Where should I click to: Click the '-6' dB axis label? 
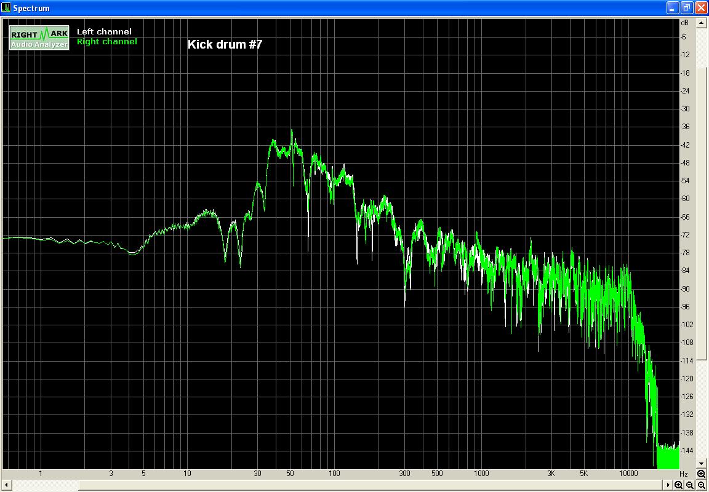tap(683, 37)
